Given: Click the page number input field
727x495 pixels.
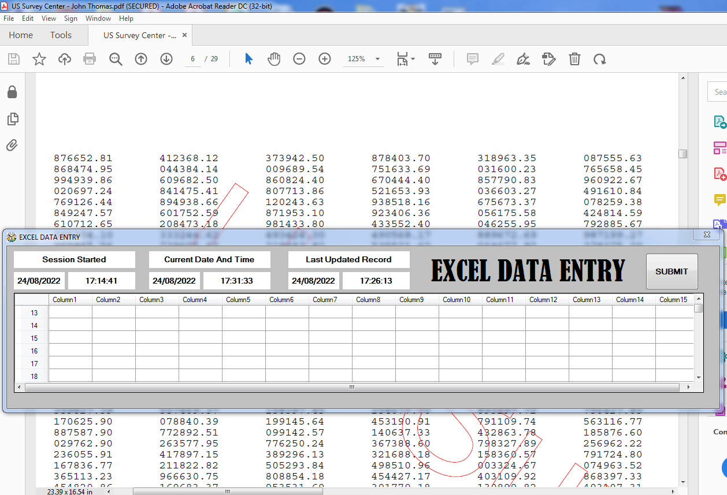Looking at the screenshot, I should 193,59.
